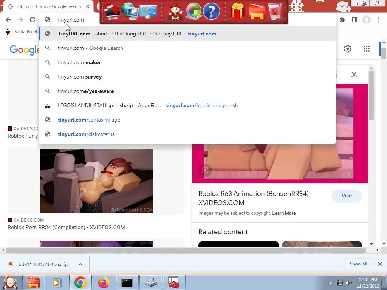Close the downloads bar

380,264
